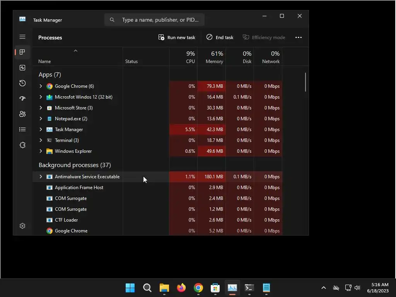Viewport: 396px width, 297px height.
Task: Open the Performance sidebar icon
Action: [x=22, y=68]
